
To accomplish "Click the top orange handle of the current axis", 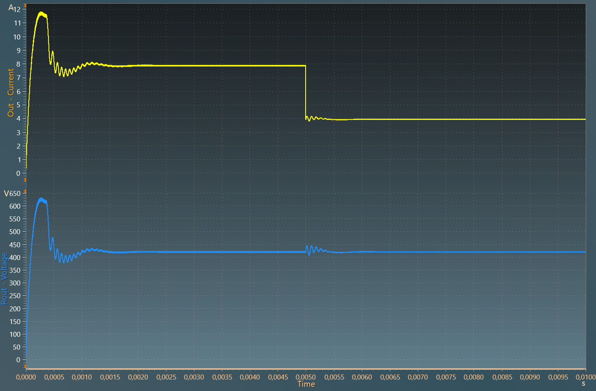I will tap(25, 6).
